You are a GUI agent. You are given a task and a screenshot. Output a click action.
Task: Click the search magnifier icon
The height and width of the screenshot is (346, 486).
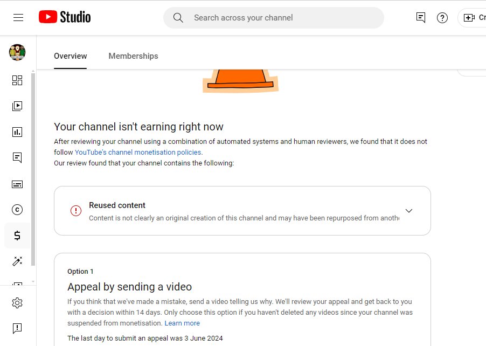coord(178,18)
